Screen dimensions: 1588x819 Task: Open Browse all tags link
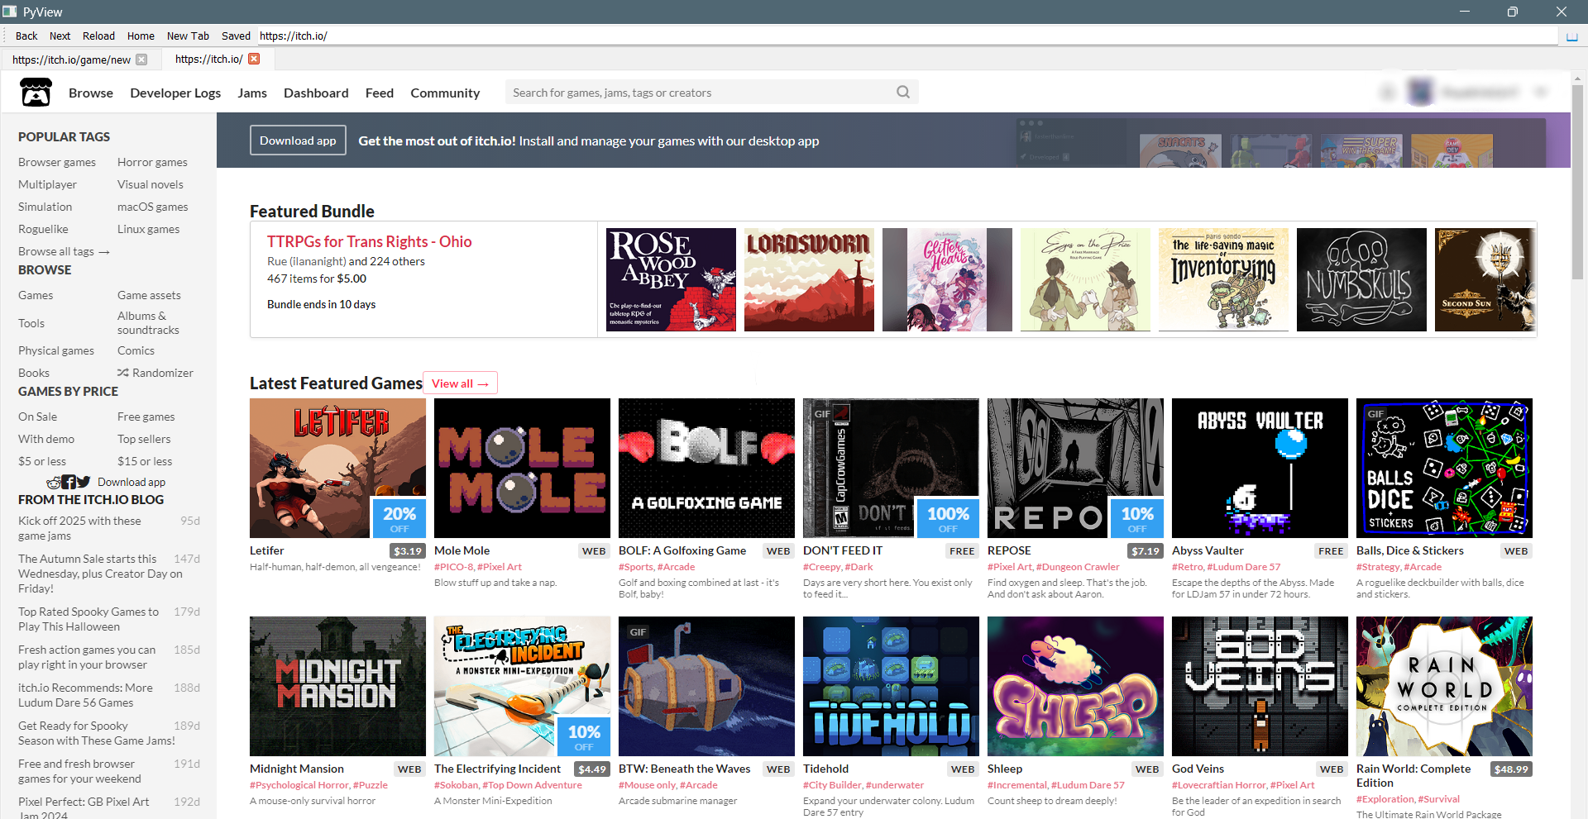click(x=64, y=251)
